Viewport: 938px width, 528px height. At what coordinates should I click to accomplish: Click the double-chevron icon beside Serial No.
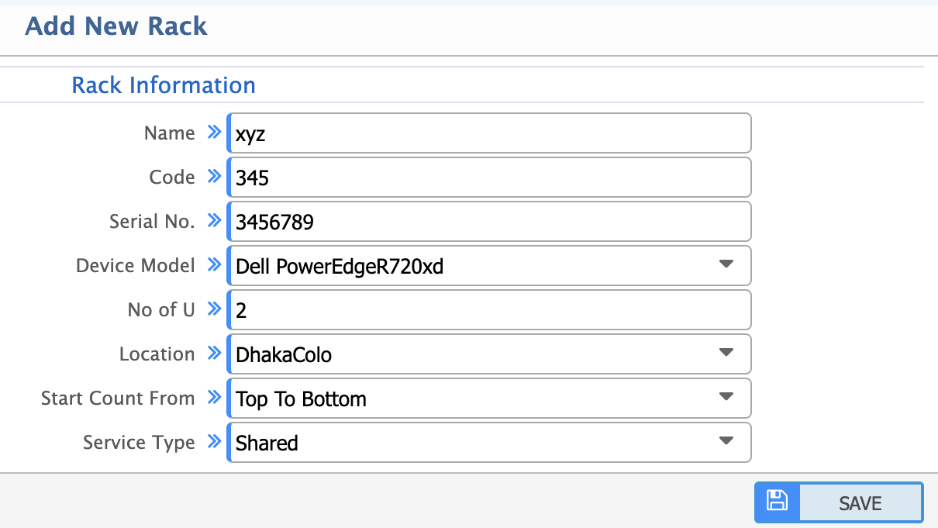[215, 221]
